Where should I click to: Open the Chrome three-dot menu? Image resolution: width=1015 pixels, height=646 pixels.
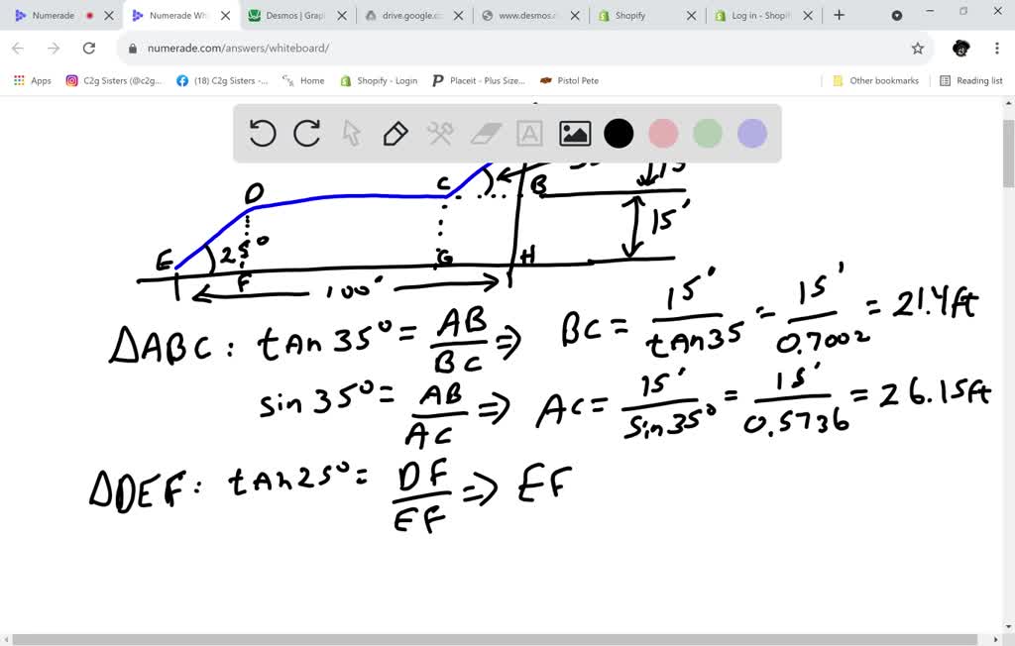coord(996,48)
